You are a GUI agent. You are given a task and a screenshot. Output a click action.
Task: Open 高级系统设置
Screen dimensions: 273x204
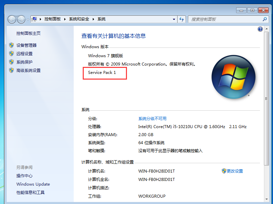pos(28,70)
